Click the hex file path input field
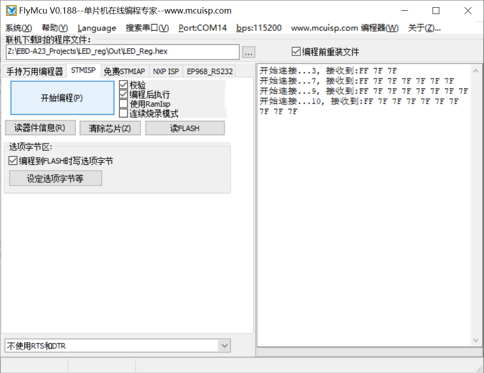The image size is (484, 373). tap(122, 52)
